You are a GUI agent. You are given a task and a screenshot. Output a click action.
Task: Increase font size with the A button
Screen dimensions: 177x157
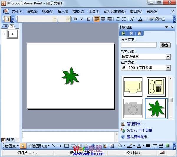pyautogui.click(x=132, y=19)
